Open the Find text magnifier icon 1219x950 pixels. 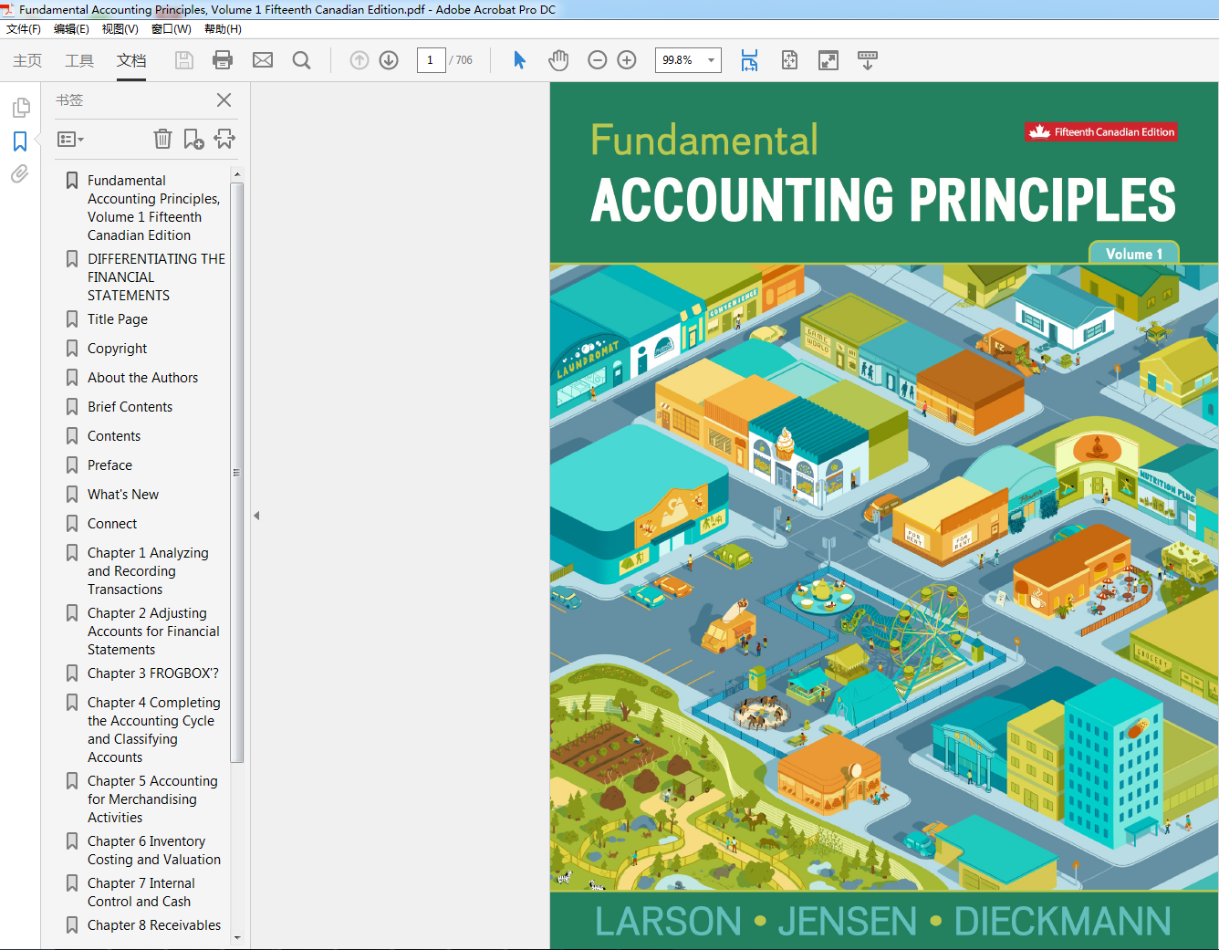click(x=301, y=60)
